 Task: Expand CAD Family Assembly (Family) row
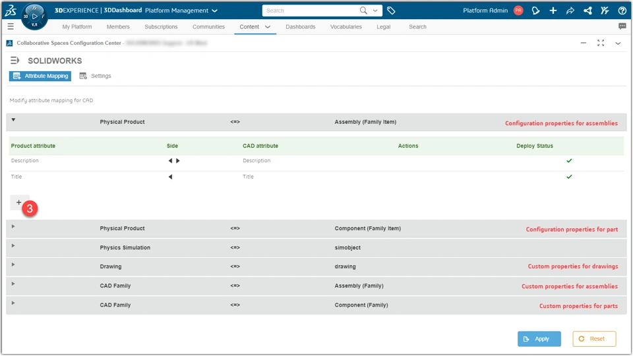coord(13,284)
